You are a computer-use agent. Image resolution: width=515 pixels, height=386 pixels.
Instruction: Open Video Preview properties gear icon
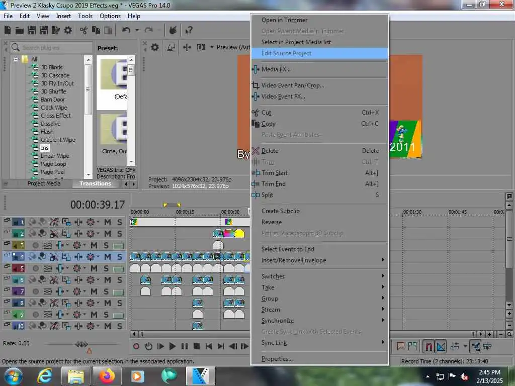[x=155, y=47]
